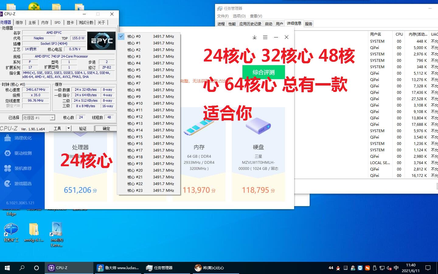Click the 工具 button in CPU-Z
438x274 pixels.
click(57, 128)
